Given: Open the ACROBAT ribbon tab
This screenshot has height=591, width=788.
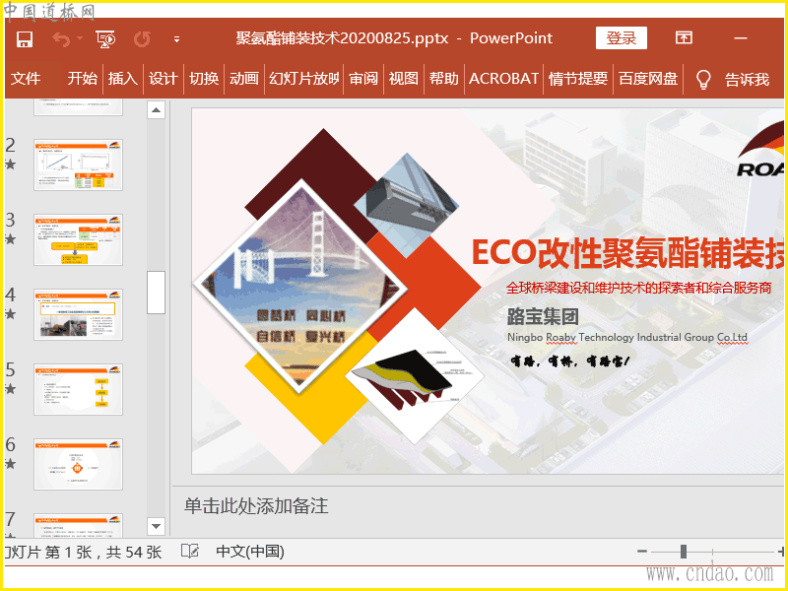Looking at the screenshot, I should tap(503, 79).
